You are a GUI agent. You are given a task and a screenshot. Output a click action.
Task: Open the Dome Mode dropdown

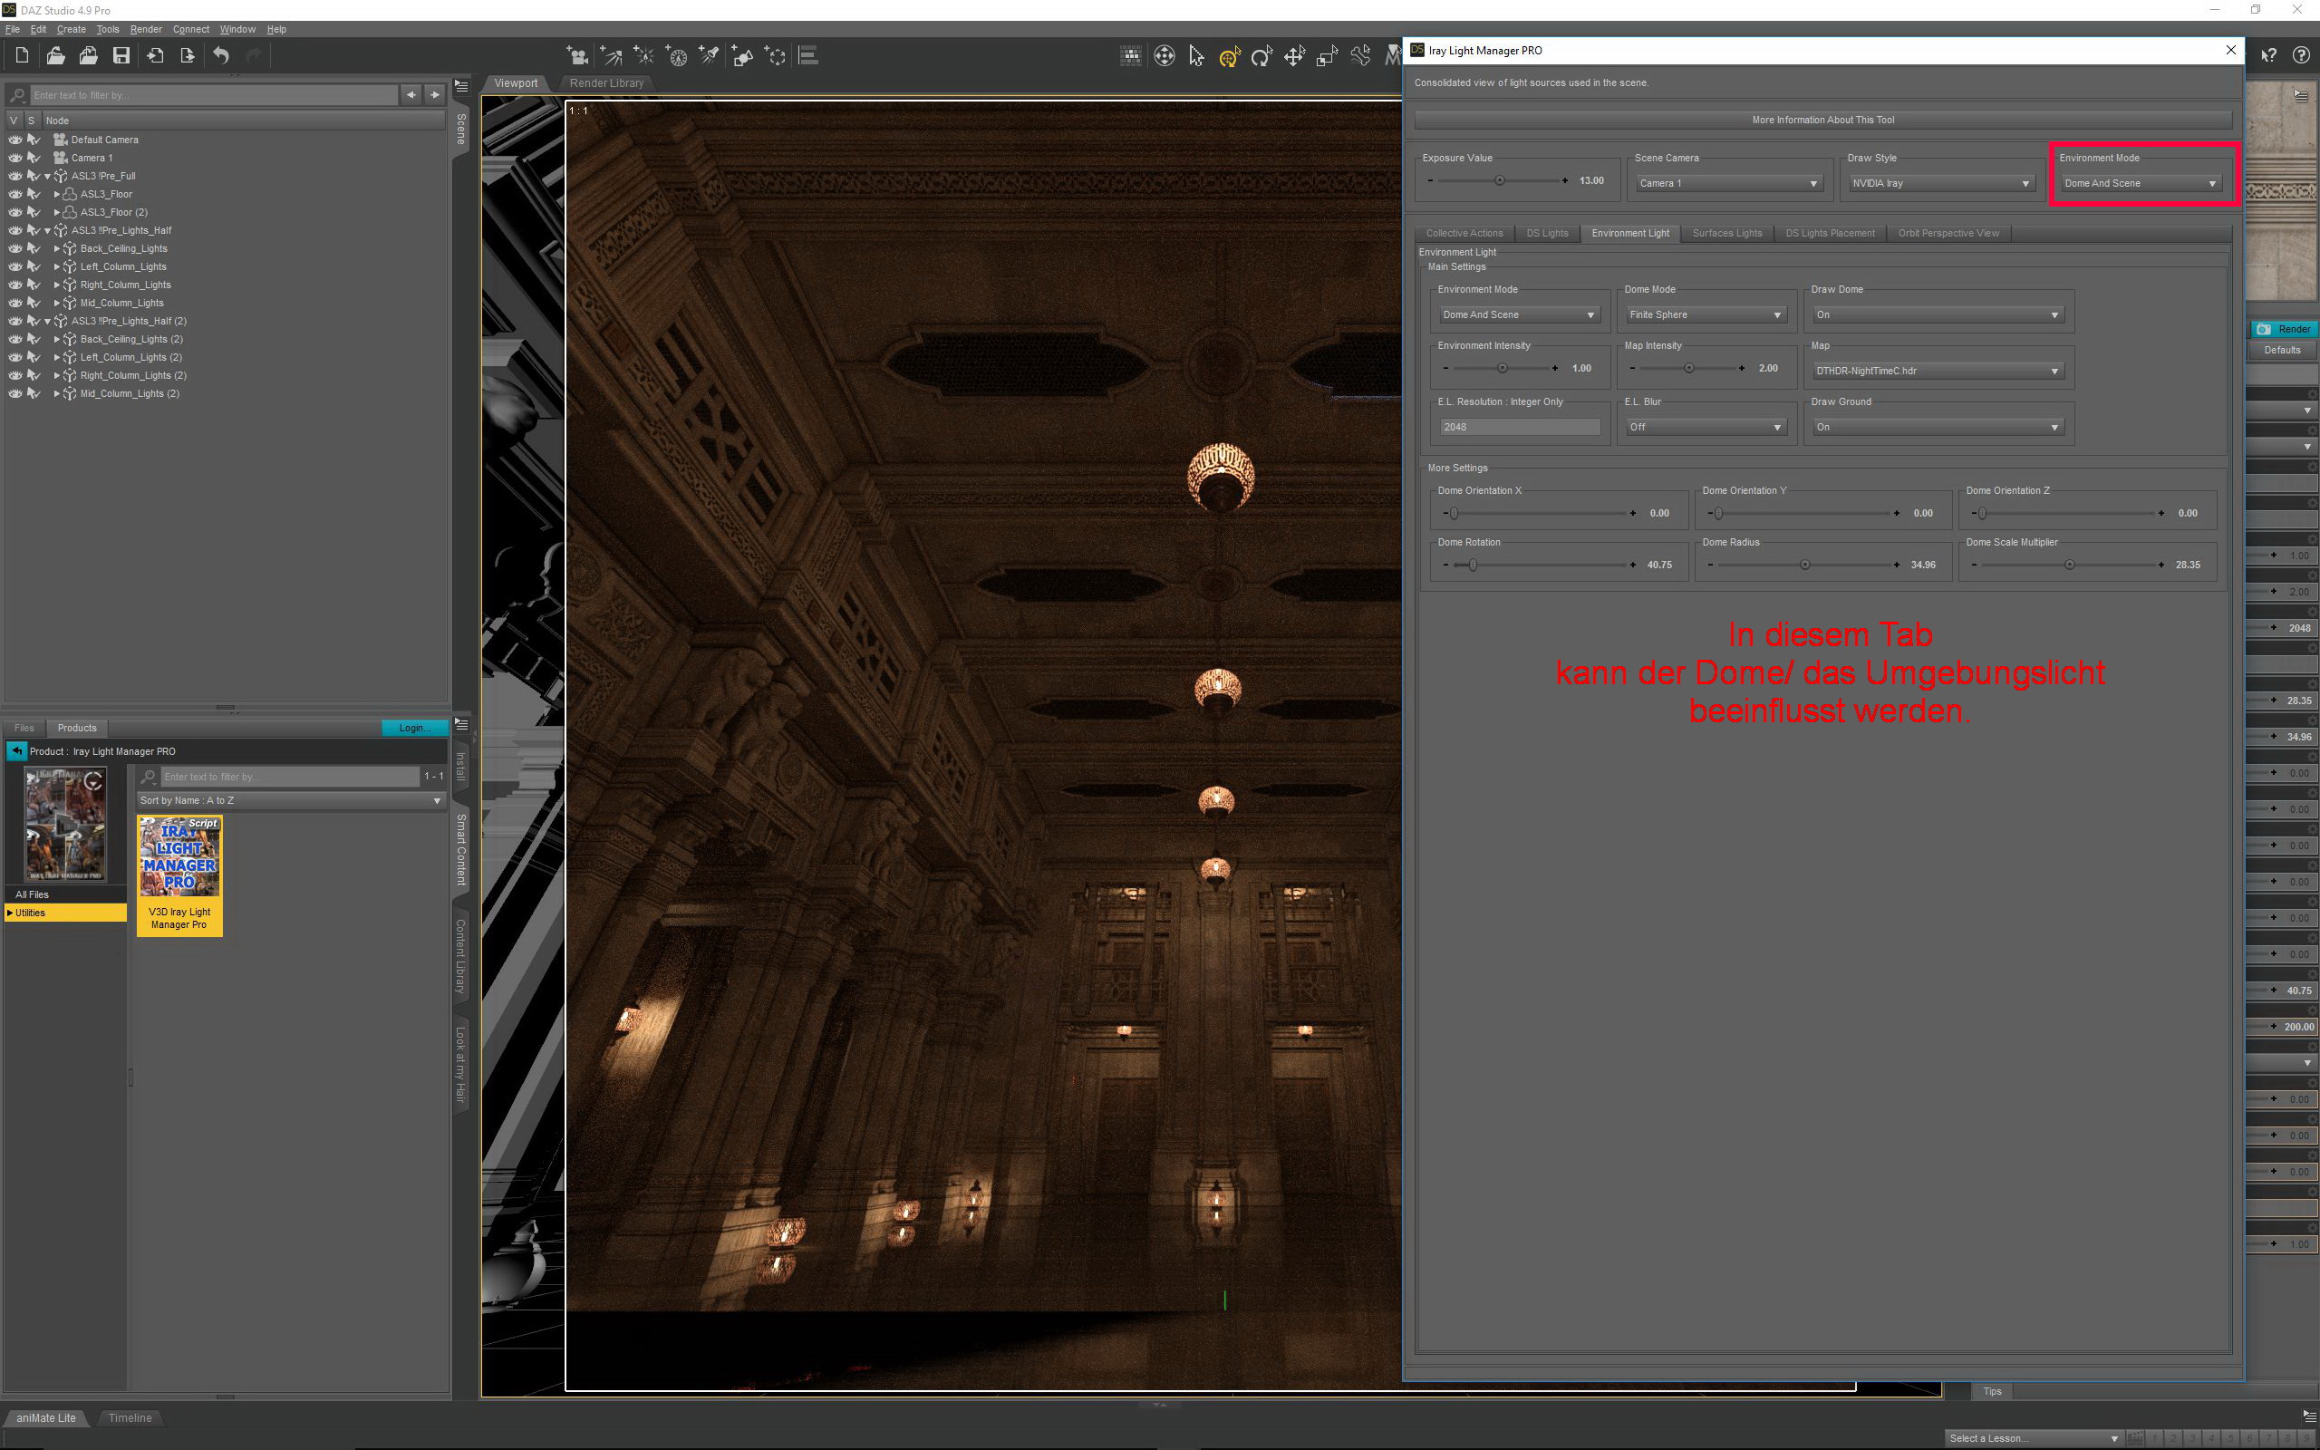click(x=1705, y=314)
